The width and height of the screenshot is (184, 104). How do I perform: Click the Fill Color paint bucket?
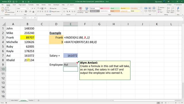tap(30, 12)
